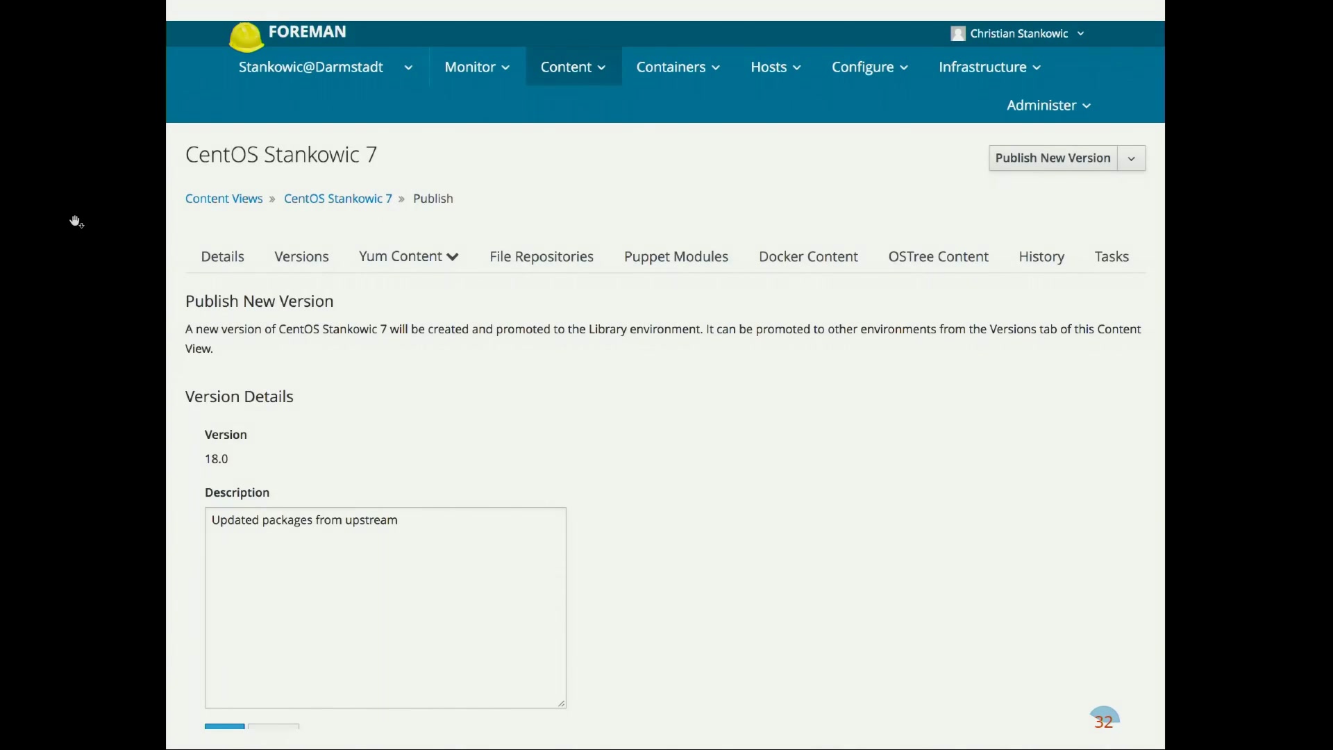Open the Hosts menu

pos(776,67)
